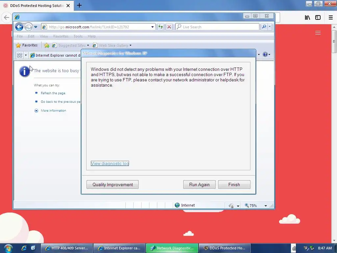Image resolution: width=337 pixels, height=253 pixels.
Task: Select the Internet Explorer cannot display tab
Action: pyautogui.click(x=55, y=55)
